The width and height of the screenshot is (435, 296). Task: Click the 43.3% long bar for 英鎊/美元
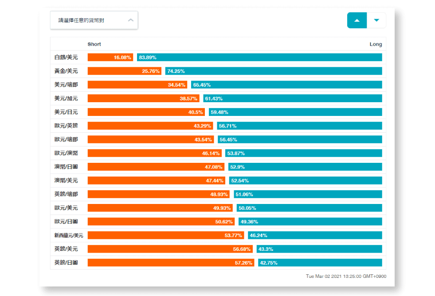coord(319,249)
